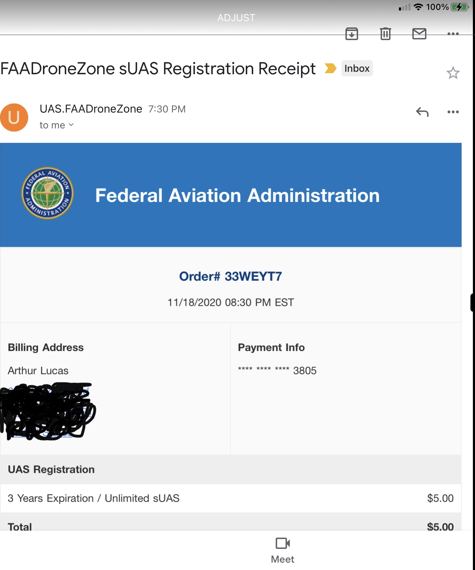The height and width of the screenshot is (570, 475).
Task: Select the Inbox label chip
Action: click(x=357, y=68)
